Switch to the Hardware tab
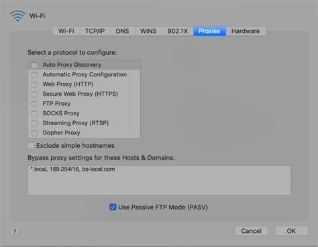This screenshot has width=318, height=247. coord(246,31)
